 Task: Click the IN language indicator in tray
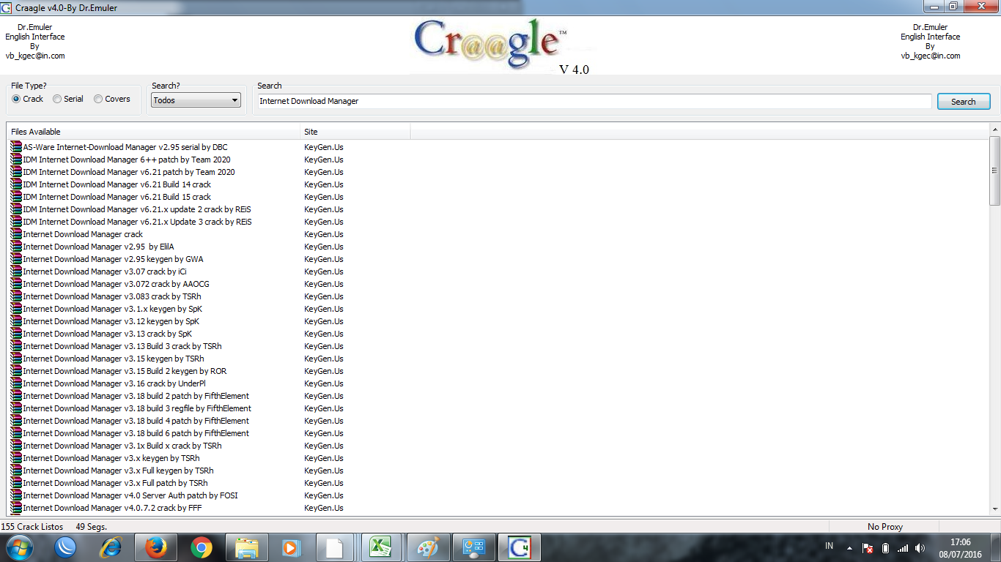[x=829, y=546]
